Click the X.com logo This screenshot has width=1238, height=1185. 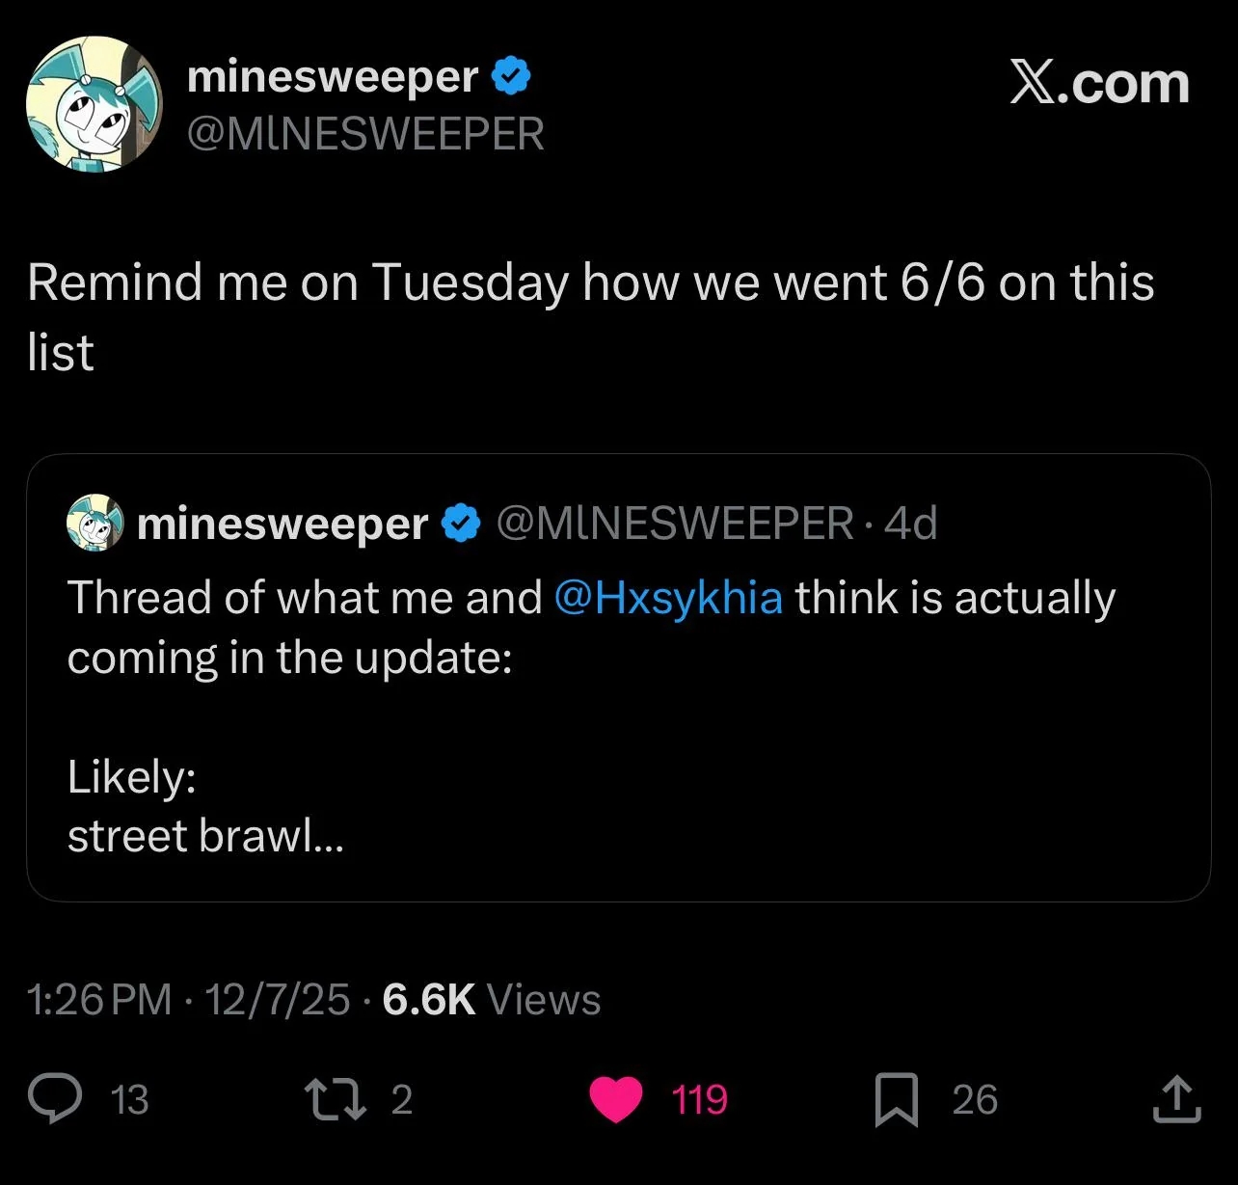(x=1099, y=83)
